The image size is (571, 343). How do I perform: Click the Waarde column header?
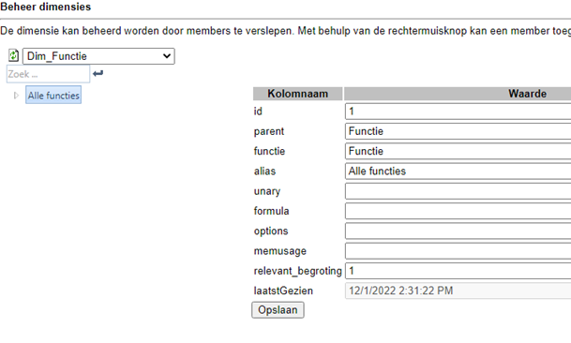coord(458,94)
